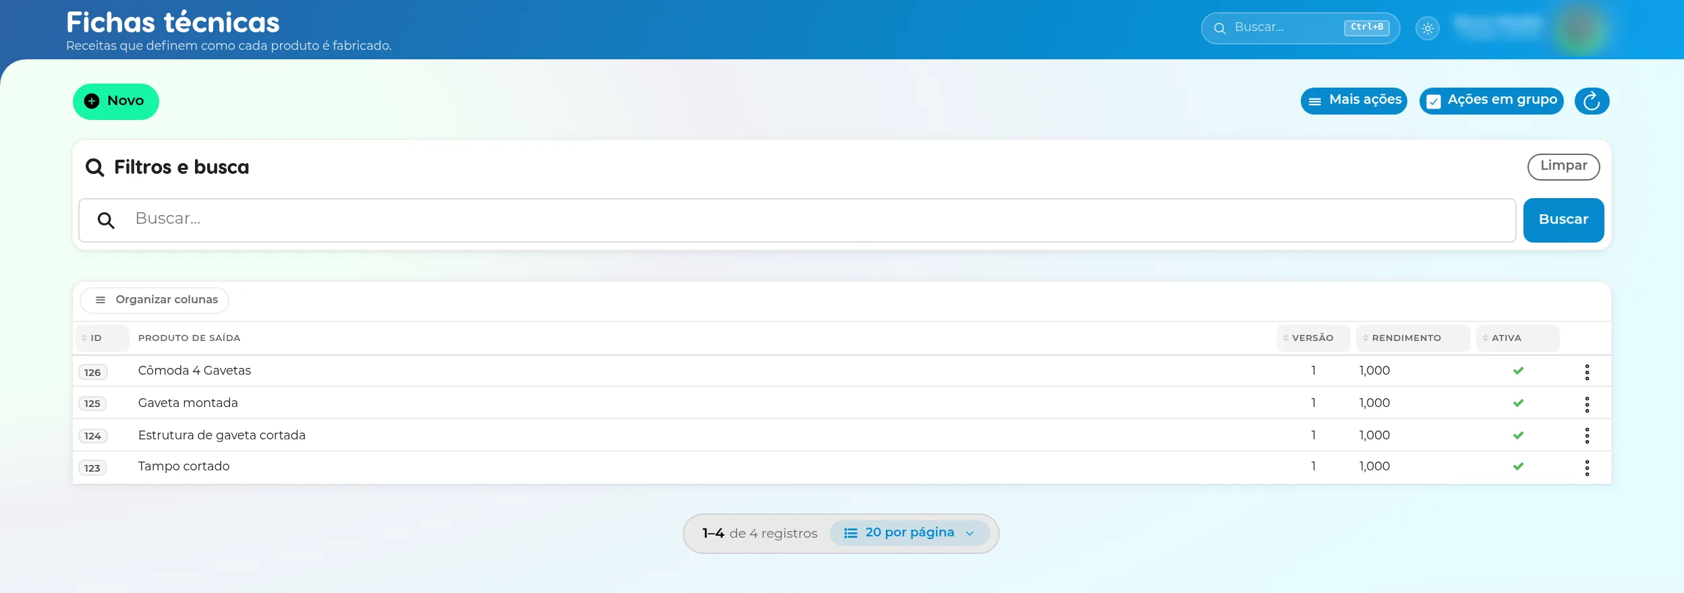The width and height of the screenshot is (1684, 593).
Task: Toggle the light theme sun icon
Action: click(1428, 28)
